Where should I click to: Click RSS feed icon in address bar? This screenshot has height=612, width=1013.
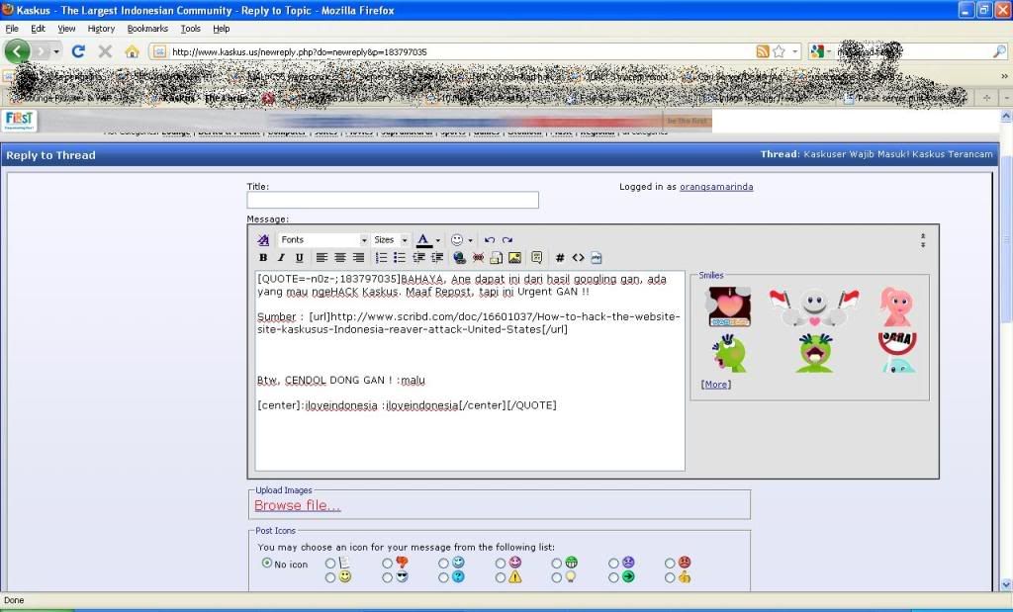click(x=763, y=51)
